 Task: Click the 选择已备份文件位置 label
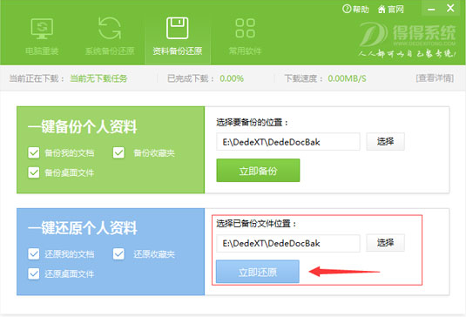(256, 224)
